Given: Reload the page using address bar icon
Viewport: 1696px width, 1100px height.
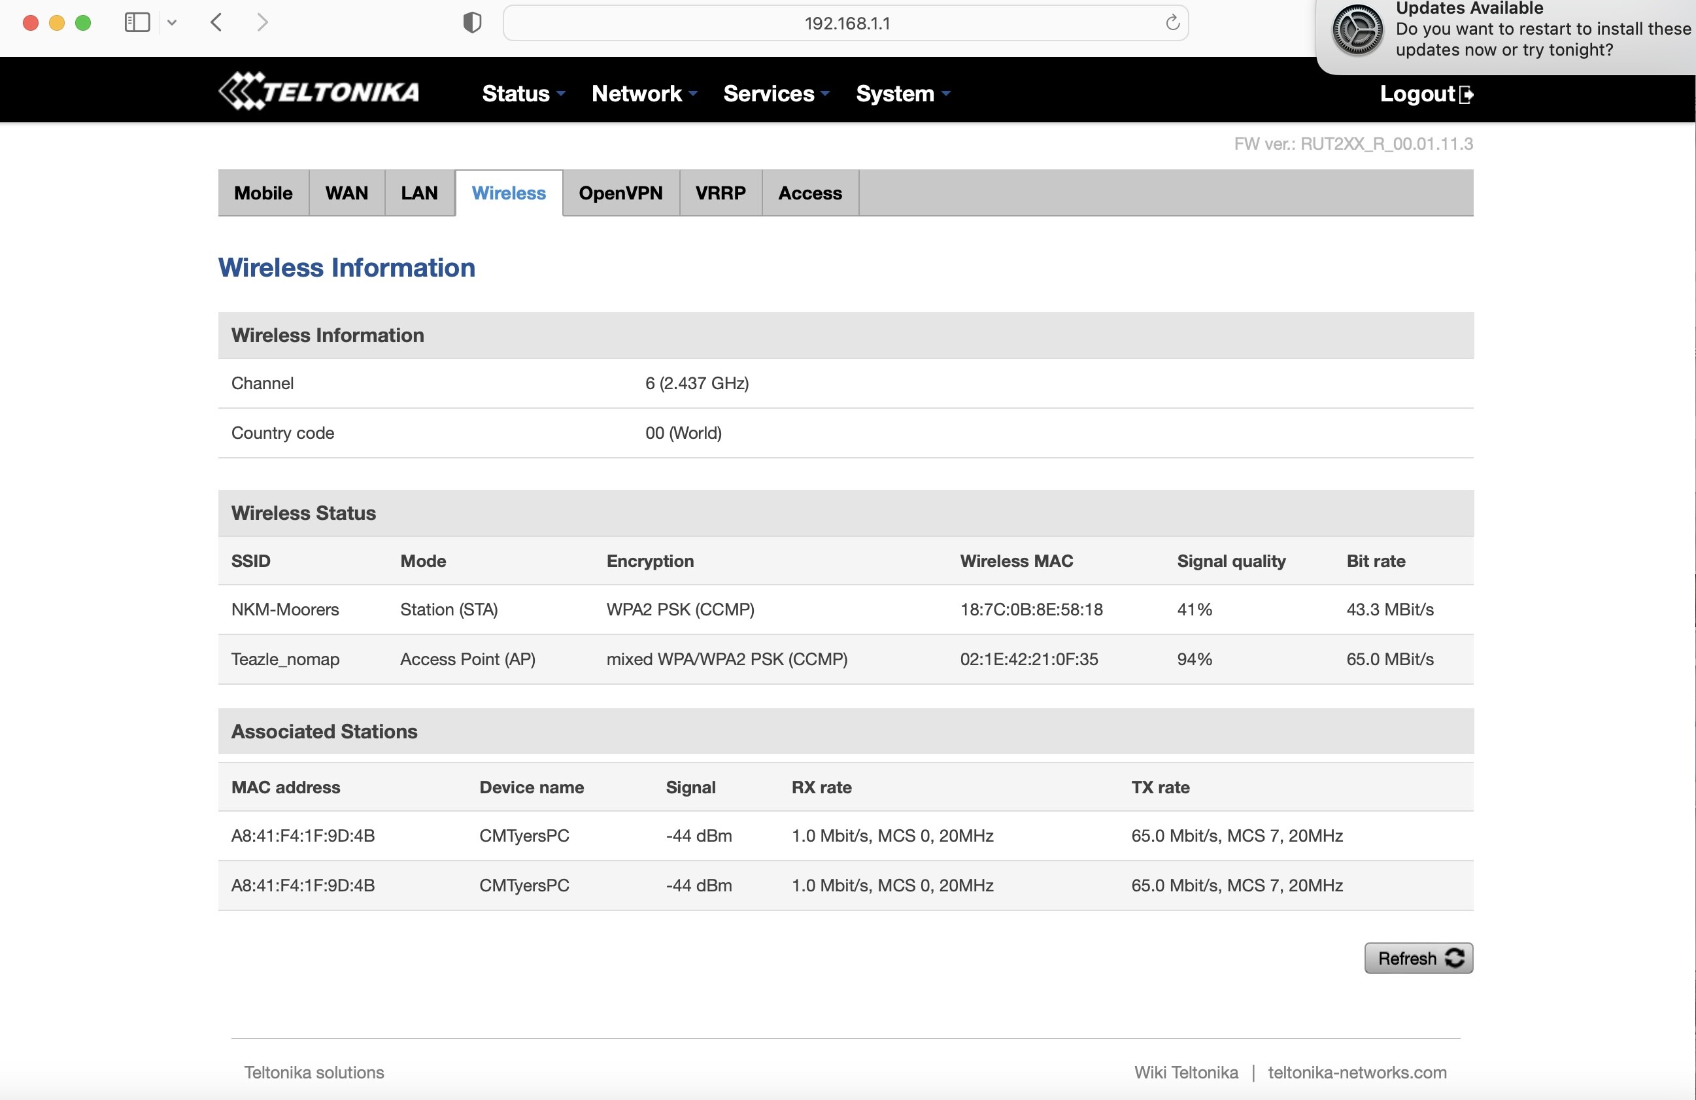Looking at the screenshot, I should [x=1172, y=23].
